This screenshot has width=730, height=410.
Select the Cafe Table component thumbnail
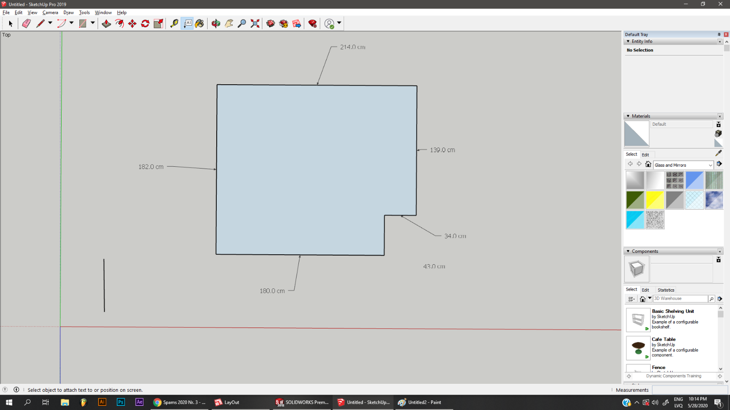638,348
